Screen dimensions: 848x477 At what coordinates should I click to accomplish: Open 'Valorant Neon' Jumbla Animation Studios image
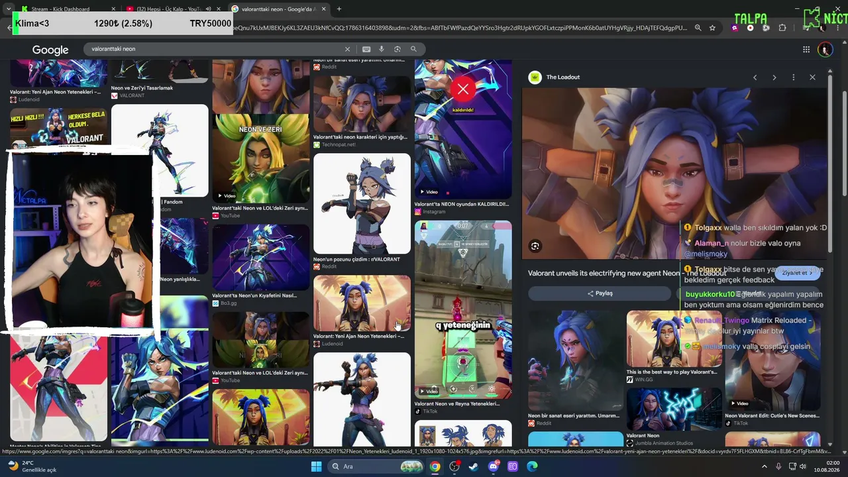(674, 409)
